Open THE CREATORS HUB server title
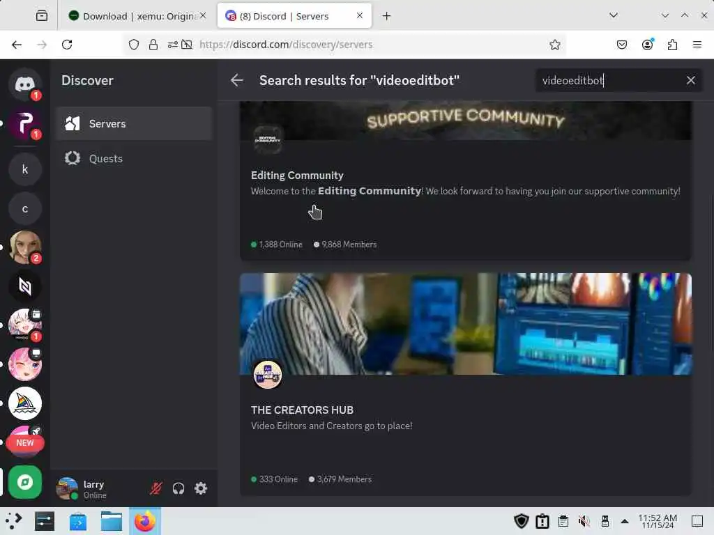This screenshot has width=714, height=535. click(302, 410)
